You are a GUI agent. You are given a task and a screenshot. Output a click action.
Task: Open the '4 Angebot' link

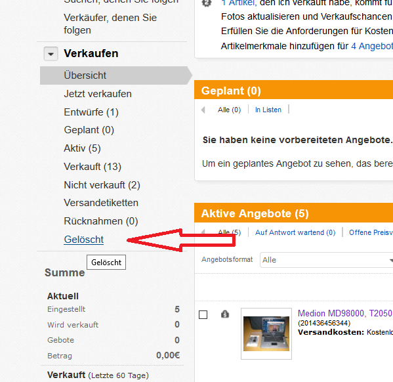click(x=372, y=46)
